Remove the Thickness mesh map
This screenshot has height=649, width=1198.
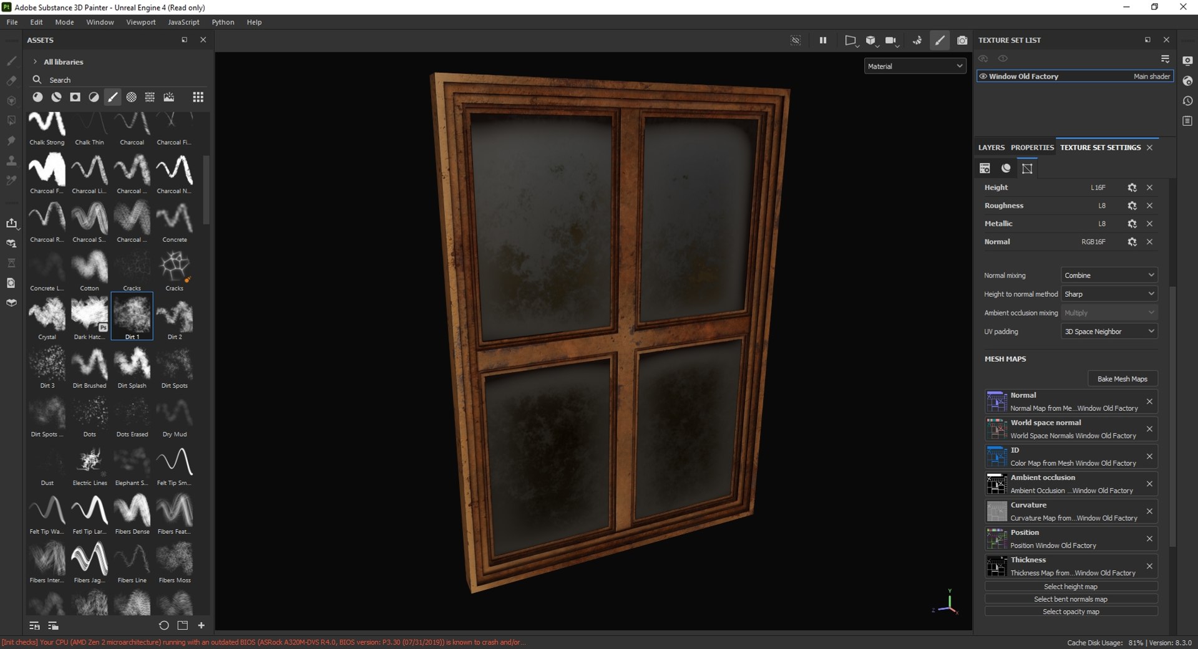(1149, 566)
